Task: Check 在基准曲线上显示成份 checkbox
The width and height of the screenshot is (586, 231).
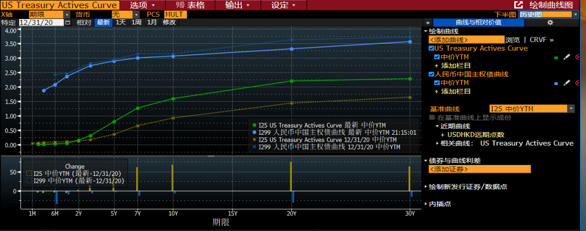Action: click(432, 117)
